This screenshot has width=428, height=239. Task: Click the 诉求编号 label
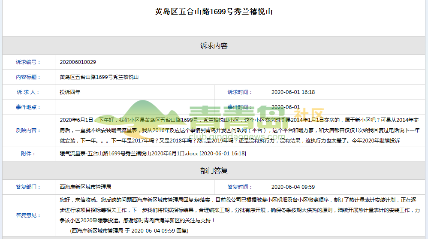(28, 62)
